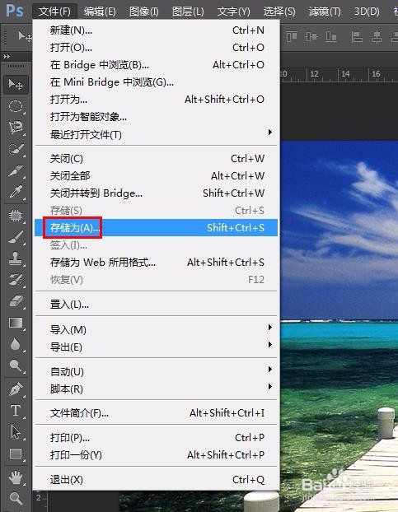Select the Pen tool
Viewport: 398px width, 512px height.
[x=16, y=389]
